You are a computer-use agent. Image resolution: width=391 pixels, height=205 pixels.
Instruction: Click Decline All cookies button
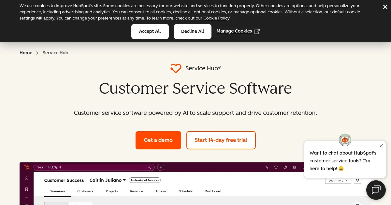pos(193,32)
